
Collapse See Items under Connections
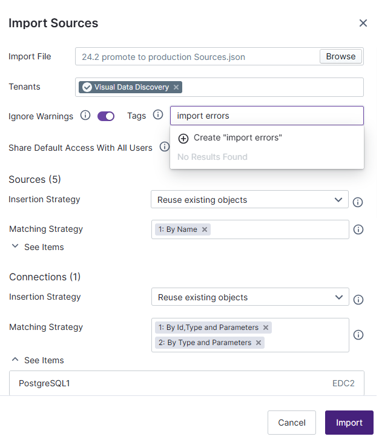click(x=38, y=360)
